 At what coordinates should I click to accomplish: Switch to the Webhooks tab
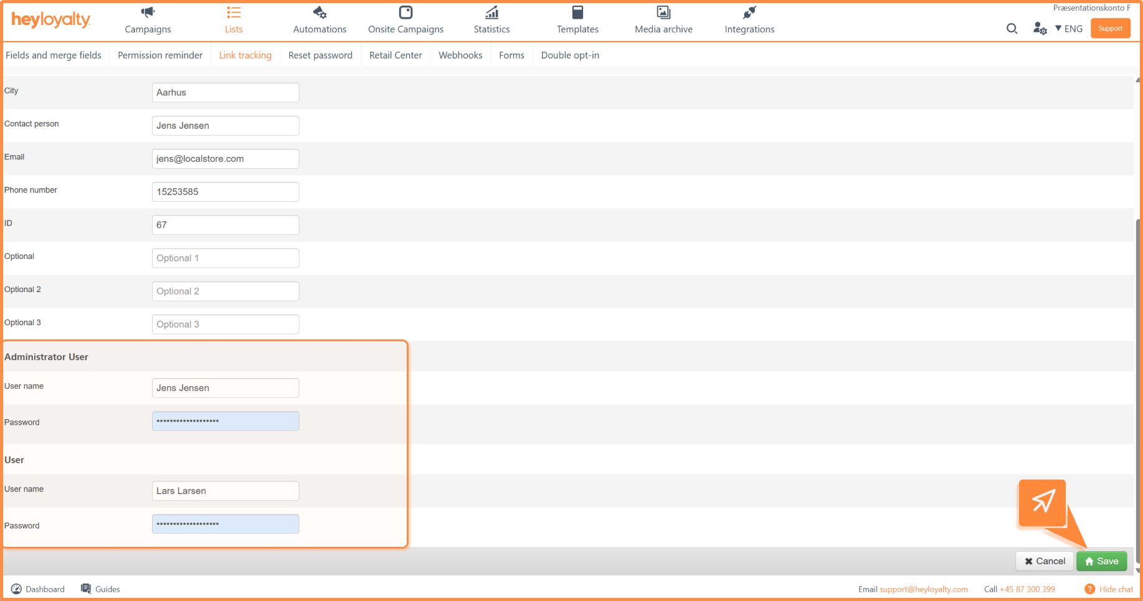pyautogui.click(x=460, y=55)
